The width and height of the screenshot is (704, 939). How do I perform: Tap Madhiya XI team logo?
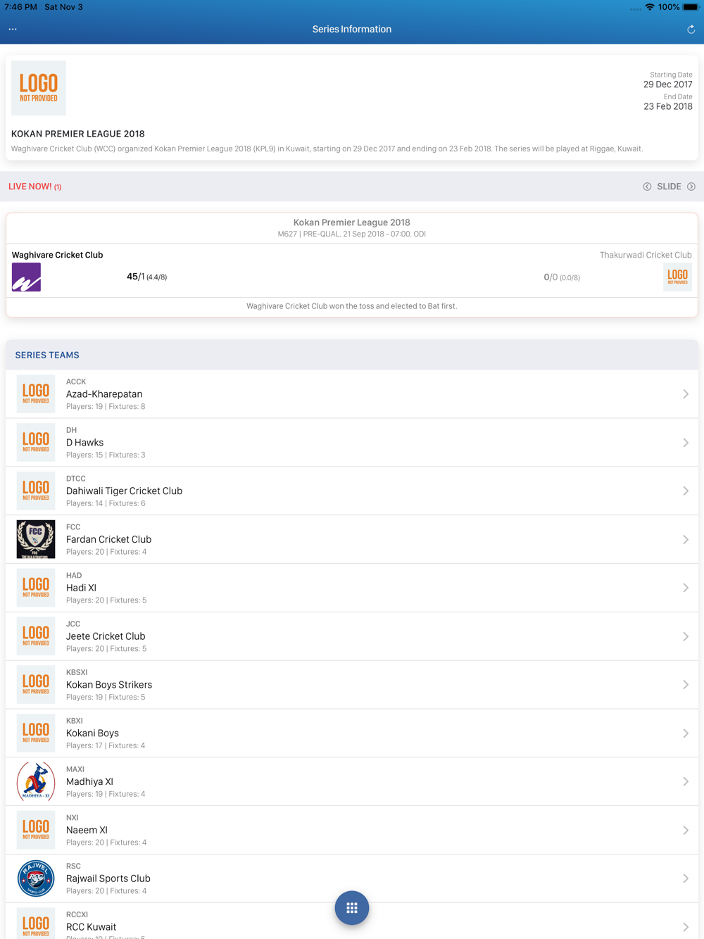tap(36, 781)
